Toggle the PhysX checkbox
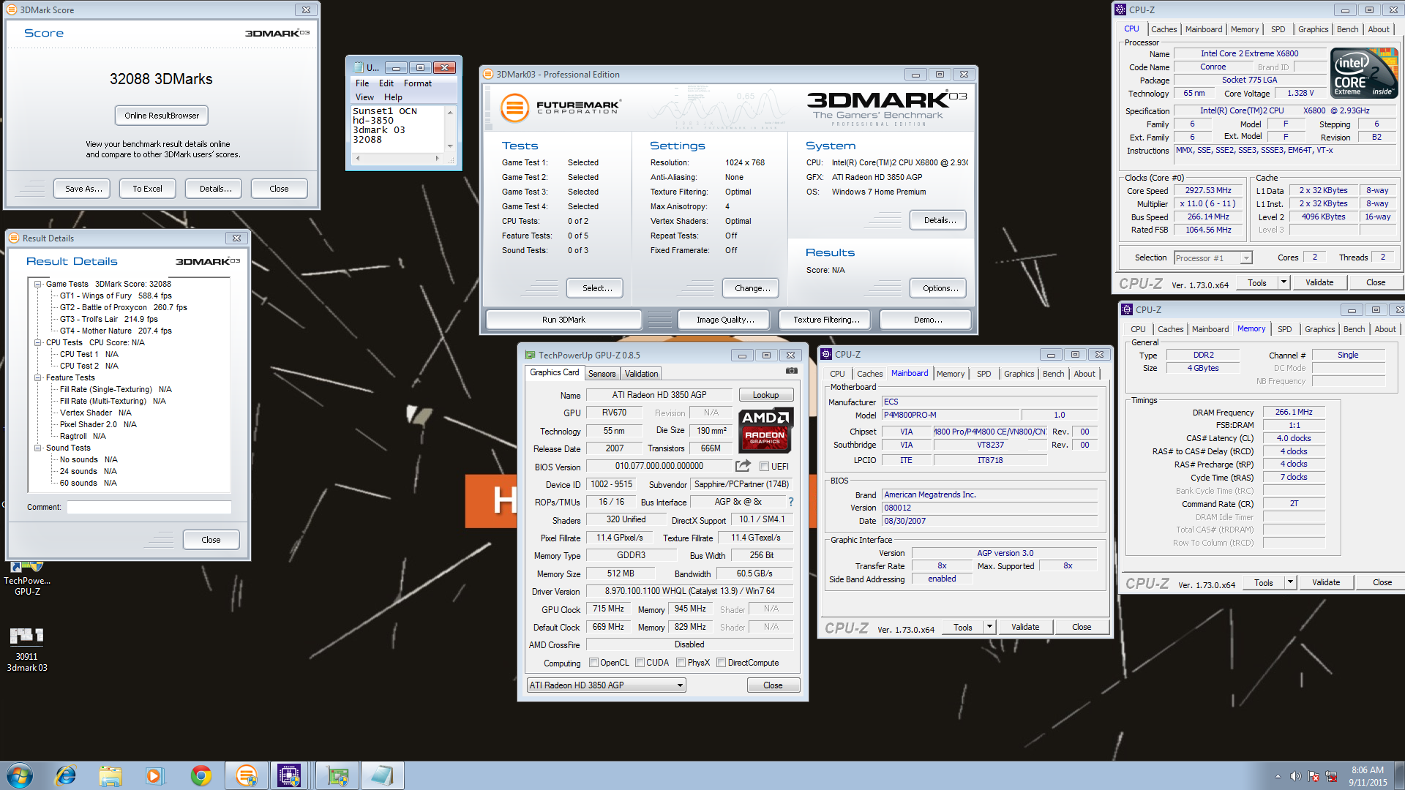The height and width of the screenshot is (790, 1405). coord(681,663)
